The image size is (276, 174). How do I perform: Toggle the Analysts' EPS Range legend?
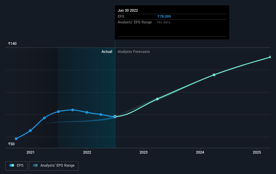pyautogui.click(x=54, y=166)
